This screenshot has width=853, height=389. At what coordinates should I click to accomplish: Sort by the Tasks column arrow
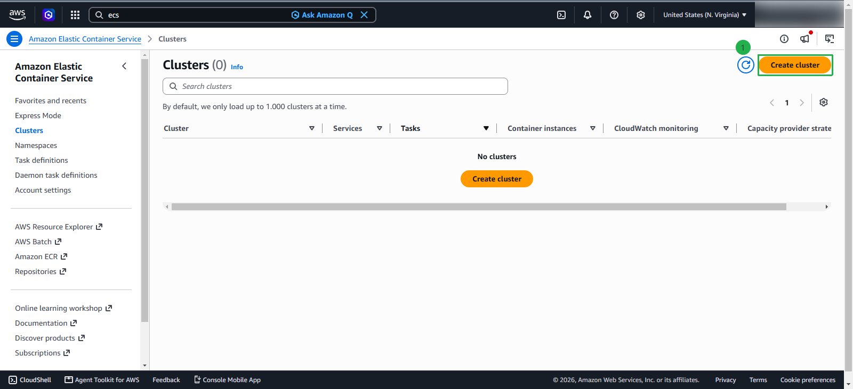coord(486,128)
